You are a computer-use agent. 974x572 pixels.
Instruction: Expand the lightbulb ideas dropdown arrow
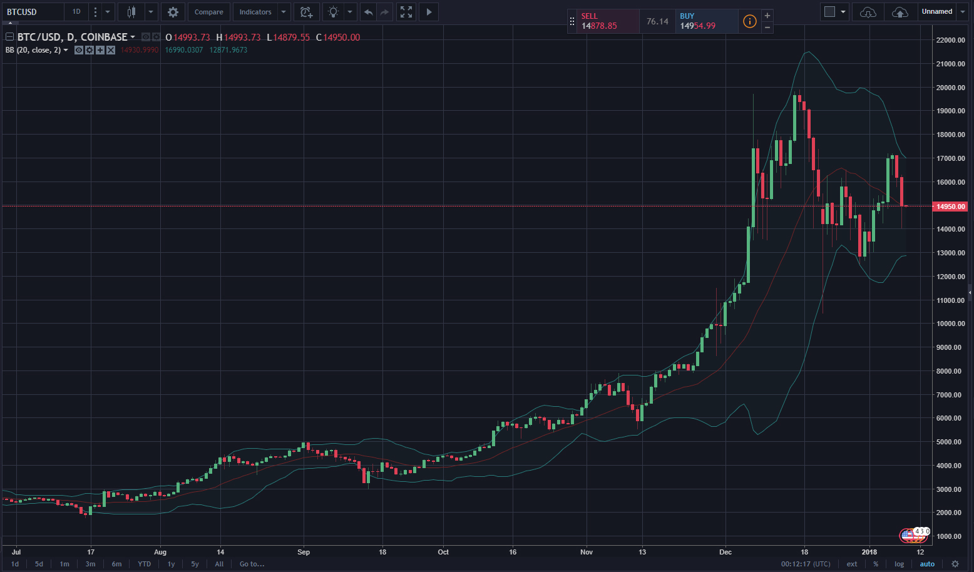point(350,12)
